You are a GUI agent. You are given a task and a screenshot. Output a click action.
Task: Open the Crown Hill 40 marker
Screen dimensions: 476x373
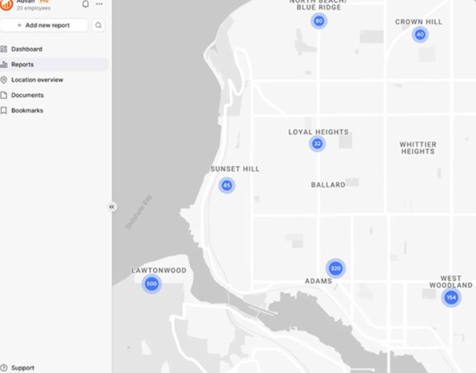pyautogui.click(x=420, y=34)
